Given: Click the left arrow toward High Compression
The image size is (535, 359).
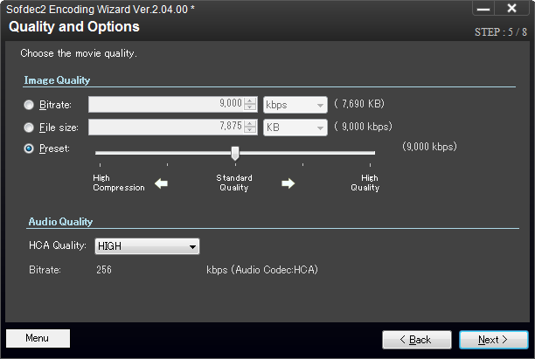Looking at the screenshot, I should [161, 183].
